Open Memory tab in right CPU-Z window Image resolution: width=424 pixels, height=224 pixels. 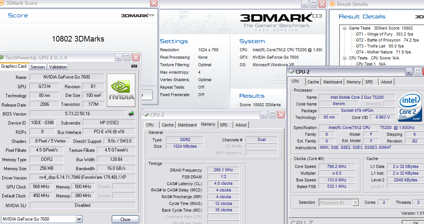coord(353,82)
